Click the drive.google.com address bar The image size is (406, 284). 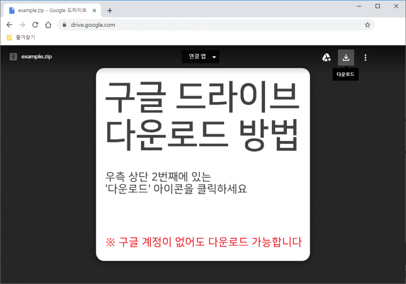tap(216, 25)
